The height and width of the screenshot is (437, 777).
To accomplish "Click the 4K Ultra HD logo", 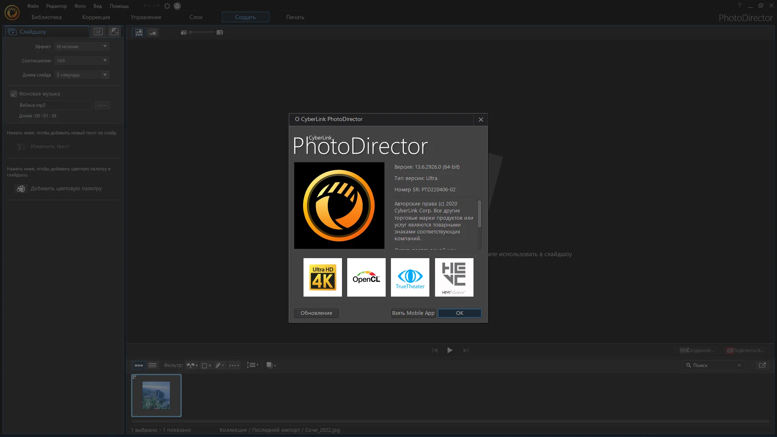I will coord(323,278).
